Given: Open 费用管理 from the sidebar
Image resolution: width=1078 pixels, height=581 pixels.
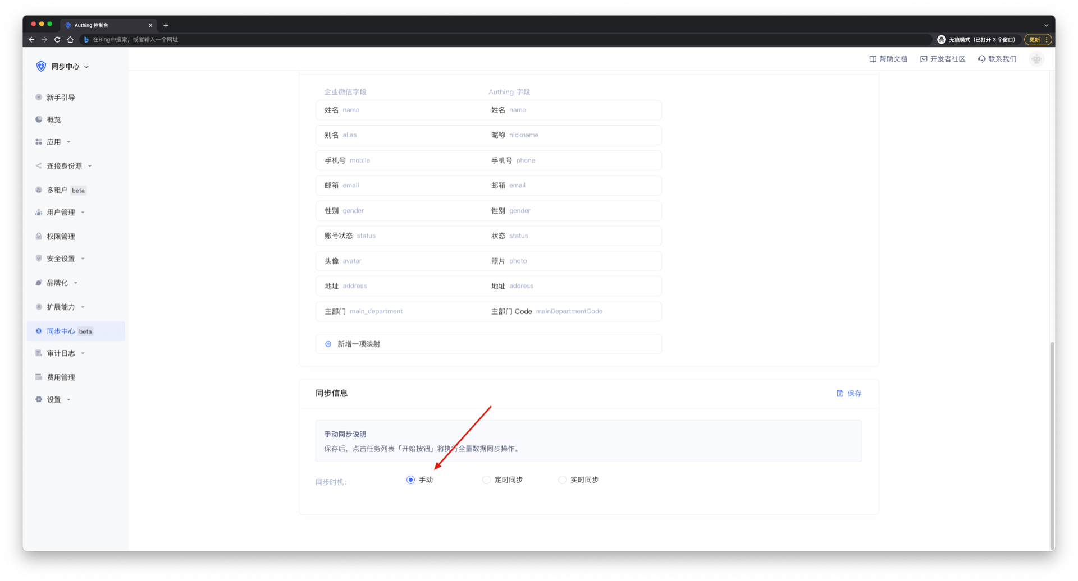Looking at the screenshot, I should coord(61,377).
